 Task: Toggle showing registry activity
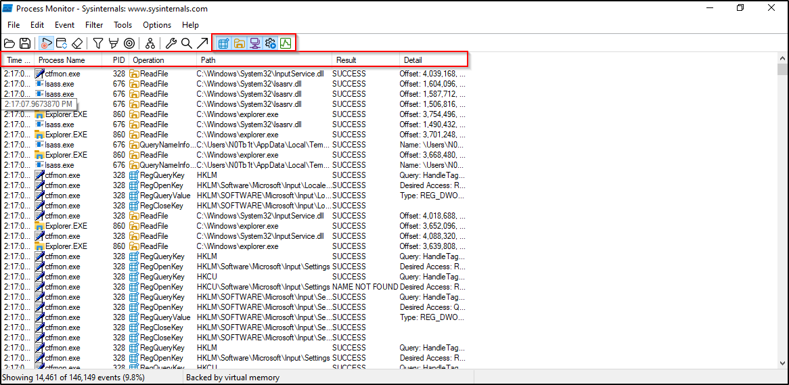(x=223, y=43)
